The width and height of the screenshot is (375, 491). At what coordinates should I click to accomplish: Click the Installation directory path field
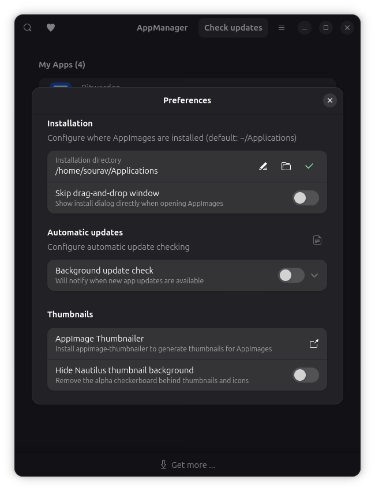144,171
